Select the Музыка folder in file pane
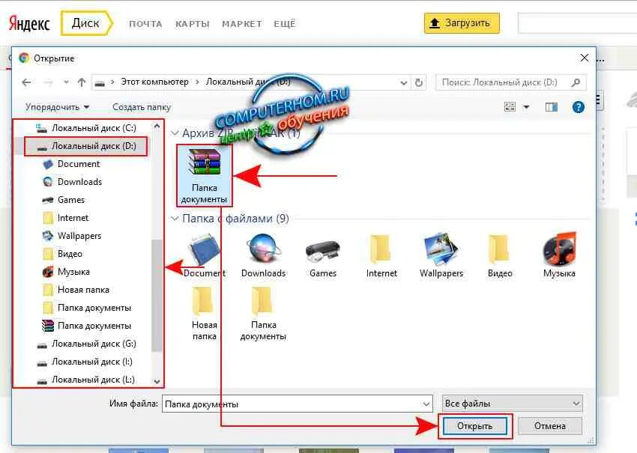Screen dimensions: 637x453 (x=559, y=256)
